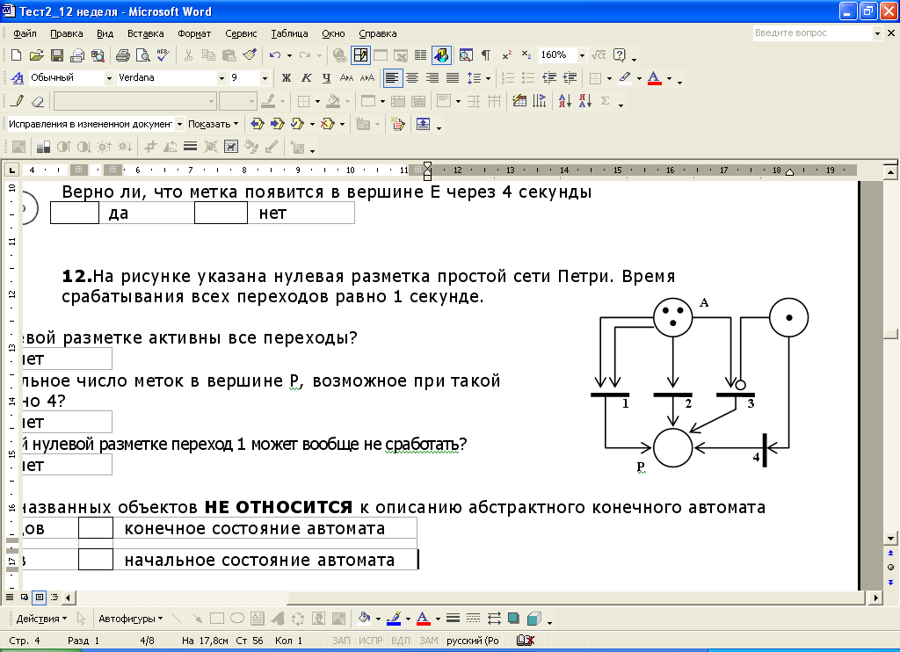The width and height of the screenshot is (900, 652).
Task: Open the Показать dropdown
Action: point(213,124)
